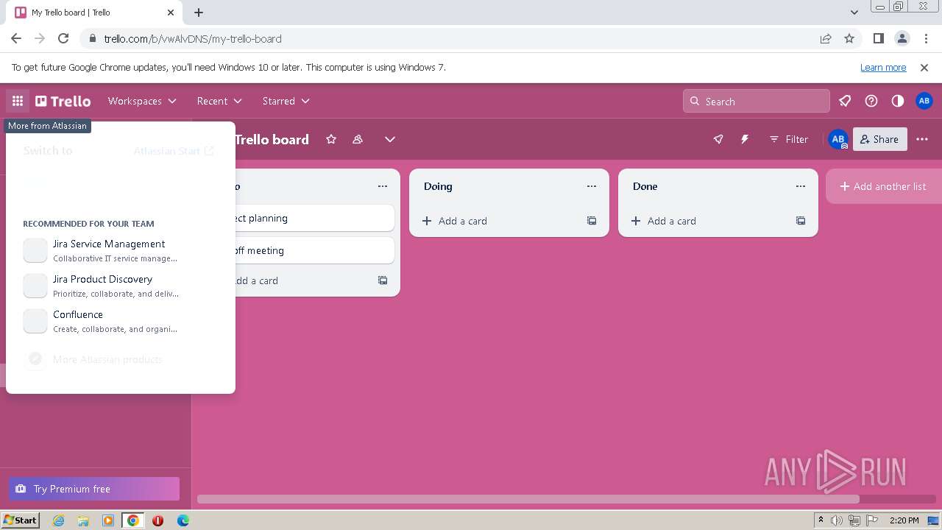The height and width of the screenshot is (530, 942).
Task: Select Jira Product Discovery recommendation
Action: pos(121,286)
